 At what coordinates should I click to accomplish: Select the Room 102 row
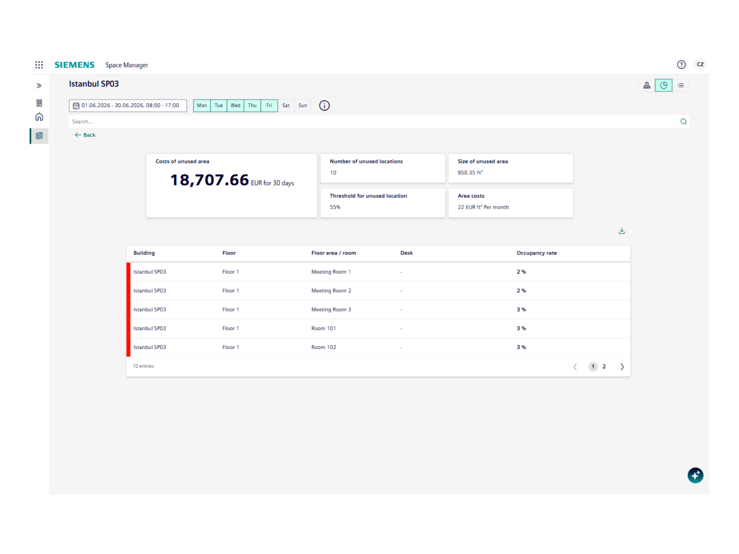click(378, 348)
